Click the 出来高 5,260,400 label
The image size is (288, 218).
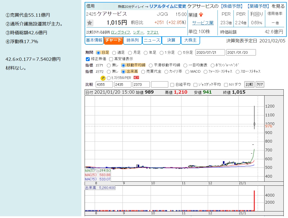click(100, 188)
